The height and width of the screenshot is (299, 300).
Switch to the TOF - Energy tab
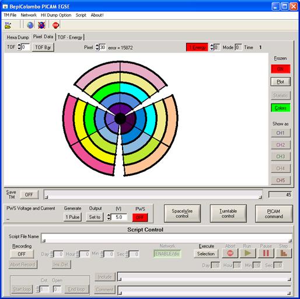70,37
